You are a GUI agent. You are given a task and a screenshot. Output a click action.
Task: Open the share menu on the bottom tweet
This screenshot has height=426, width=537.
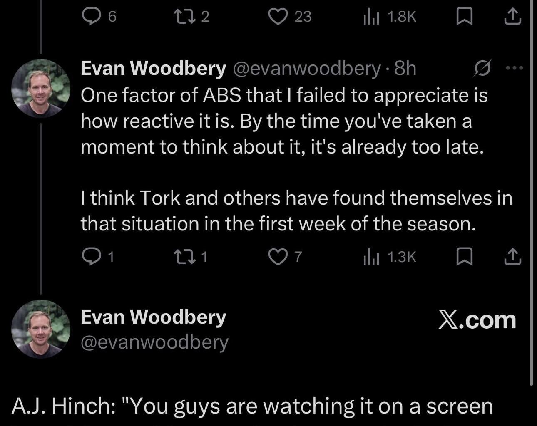[x=512, y=257]
